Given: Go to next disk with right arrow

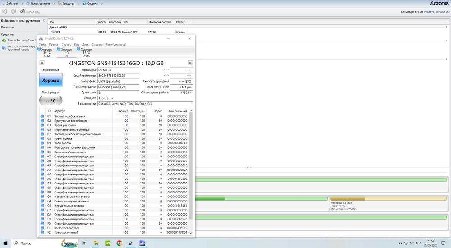Looking at the screenshot, I should (x=190, y=63).
